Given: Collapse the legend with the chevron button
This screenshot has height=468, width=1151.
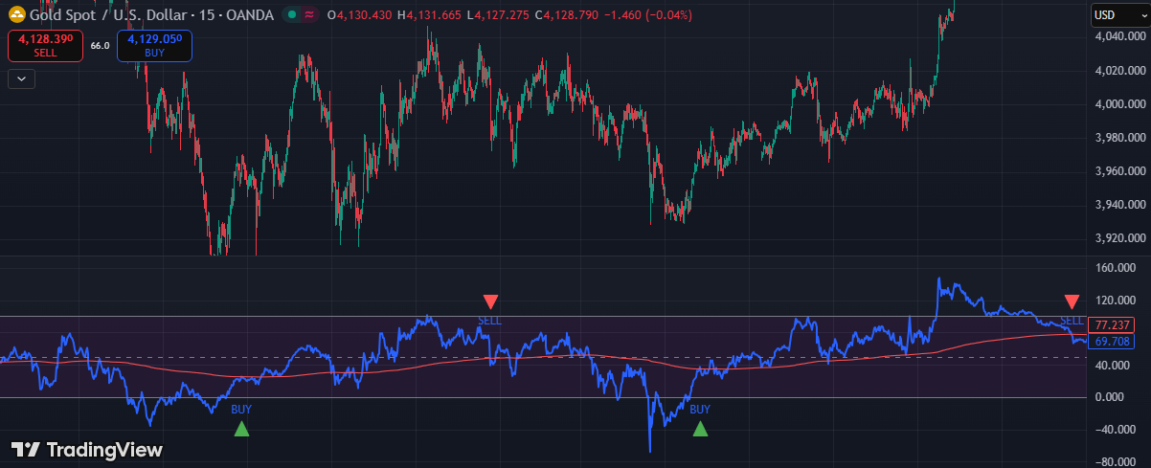Looking at the screenshot, I should (21, 79).
